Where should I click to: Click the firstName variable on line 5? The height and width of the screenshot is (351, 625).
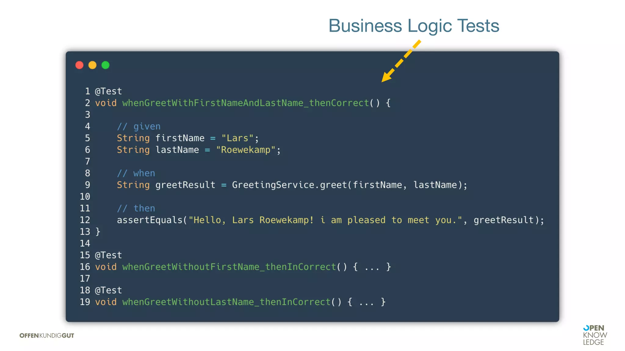[x=180, y=138]
